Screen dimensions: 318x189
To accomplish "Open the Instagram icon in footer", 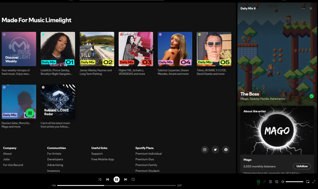I will (205, 150).
